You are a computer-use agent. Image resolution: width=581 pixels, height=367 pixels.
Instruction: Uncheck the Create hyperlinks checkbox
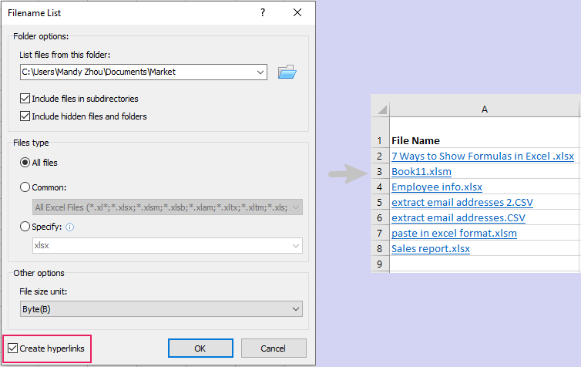pyautogui.click(x=12, y=348)
